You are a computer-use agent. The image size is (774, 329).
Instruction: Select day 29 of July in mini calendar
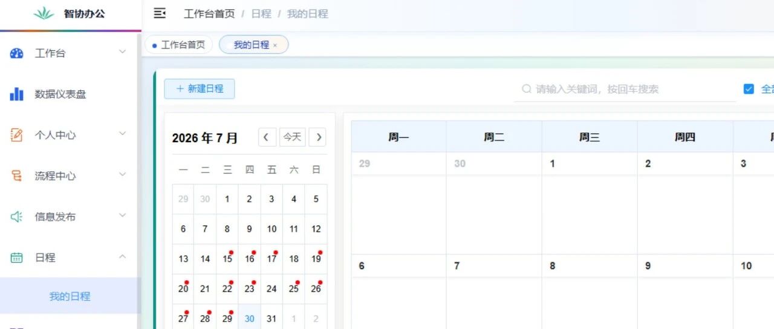point(227,318)
